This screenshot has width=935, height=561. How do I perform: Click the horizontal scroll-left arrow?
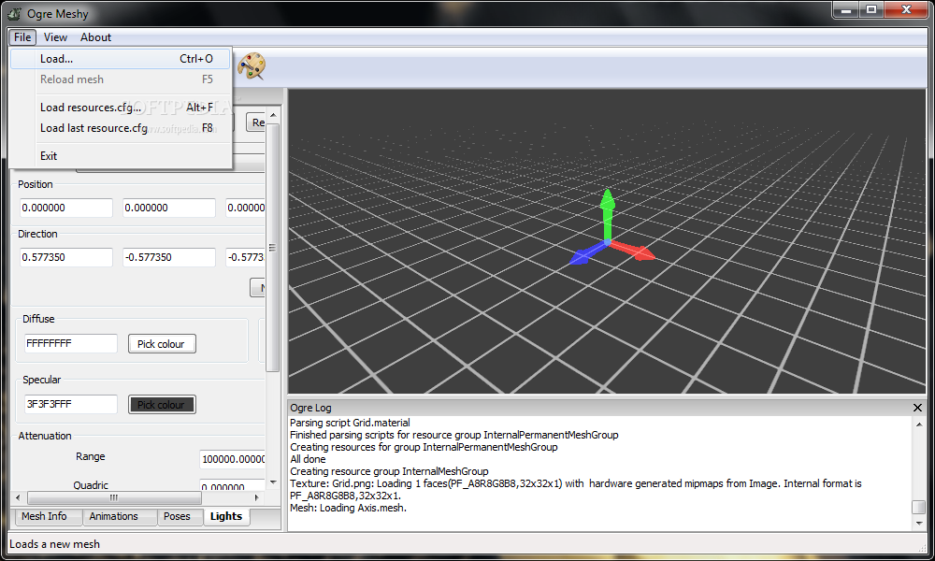click(18, 497)
